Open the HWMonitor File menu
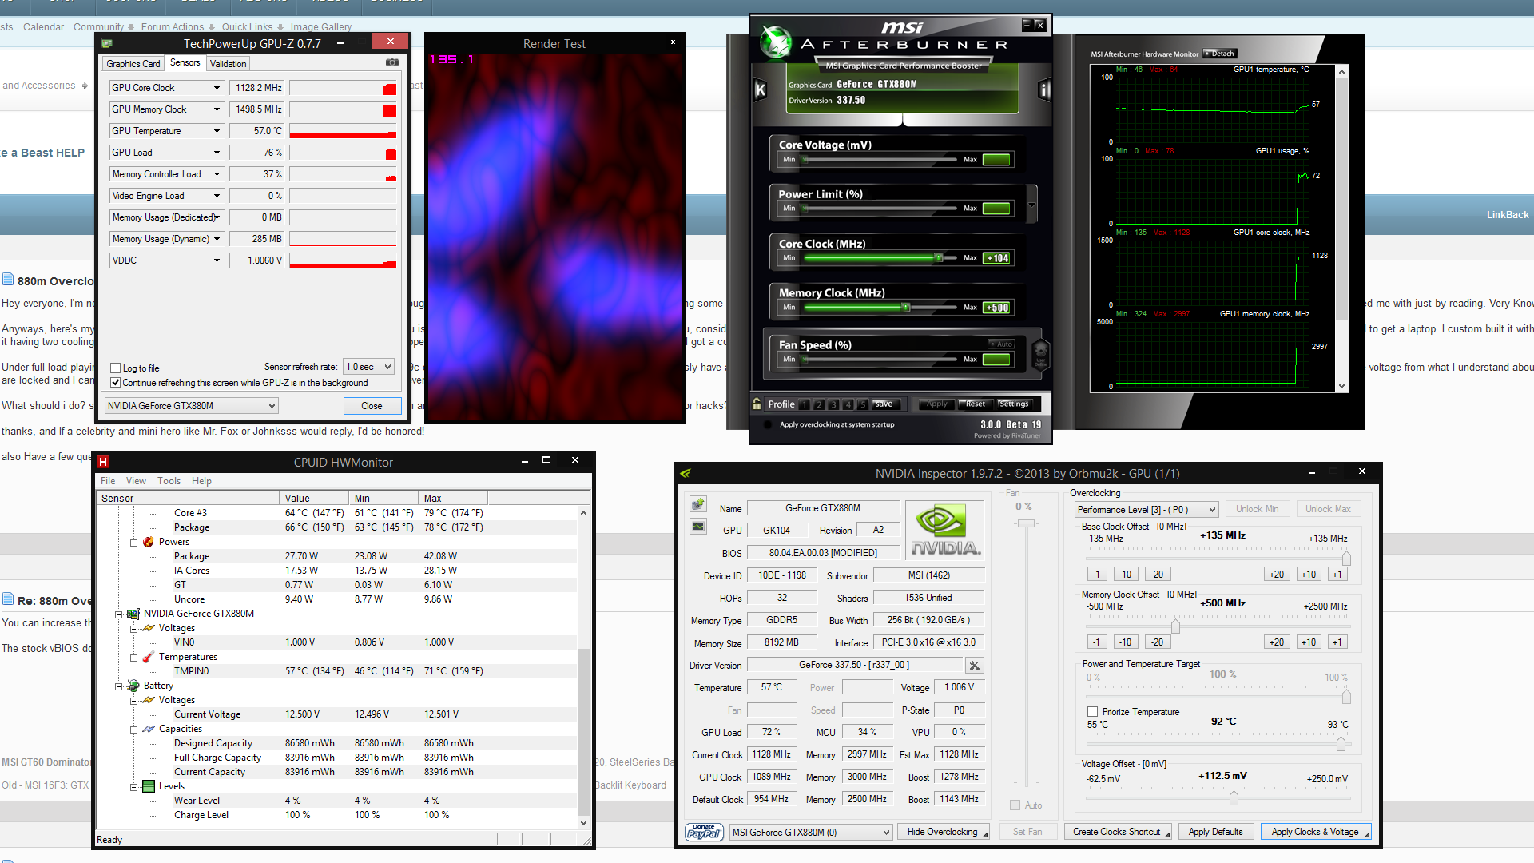 click(x=108, y=481)
